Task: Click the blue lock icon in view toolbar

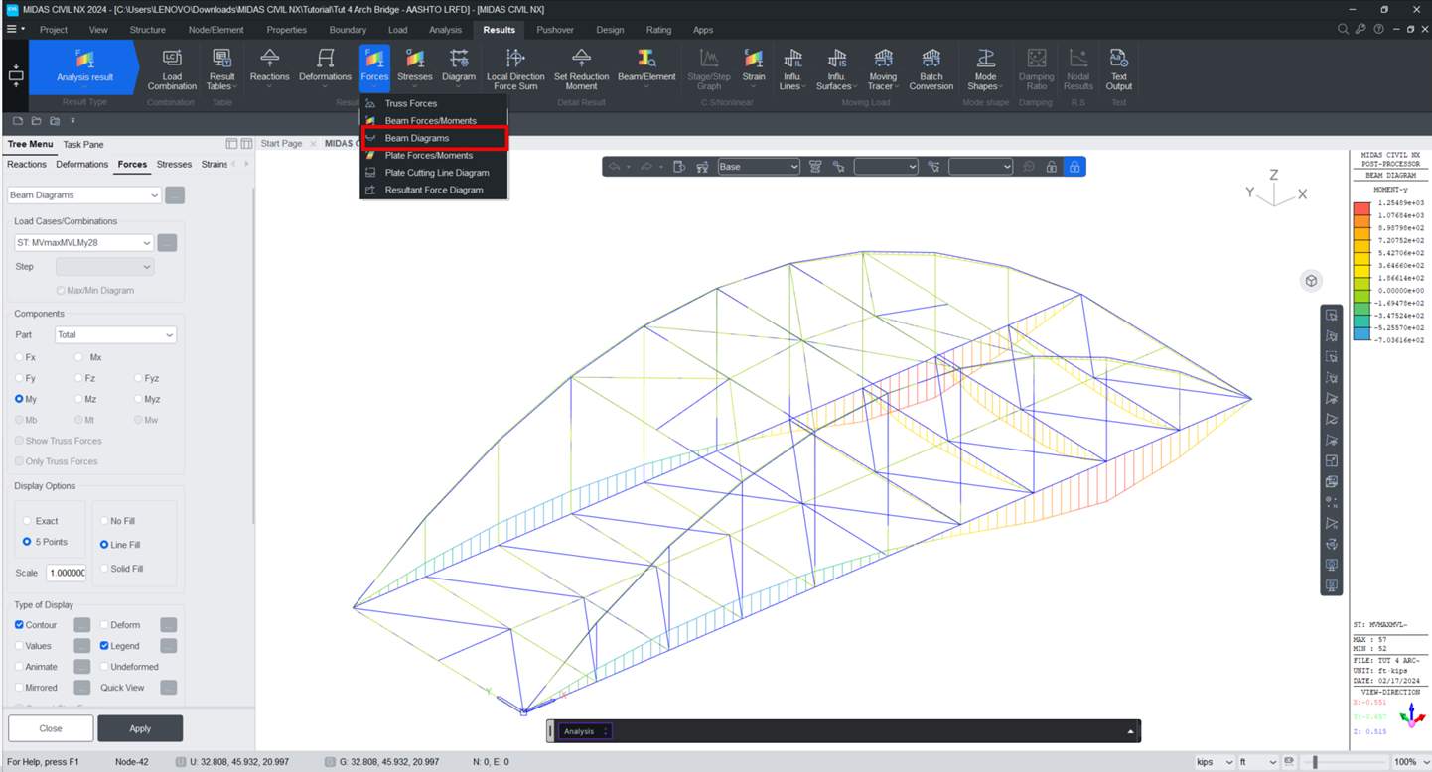Action: pos(1074,167)
